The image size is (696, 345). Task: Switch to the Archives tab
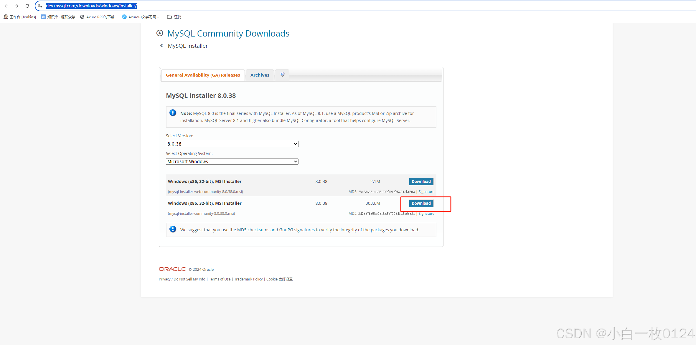tap(260, 75)
